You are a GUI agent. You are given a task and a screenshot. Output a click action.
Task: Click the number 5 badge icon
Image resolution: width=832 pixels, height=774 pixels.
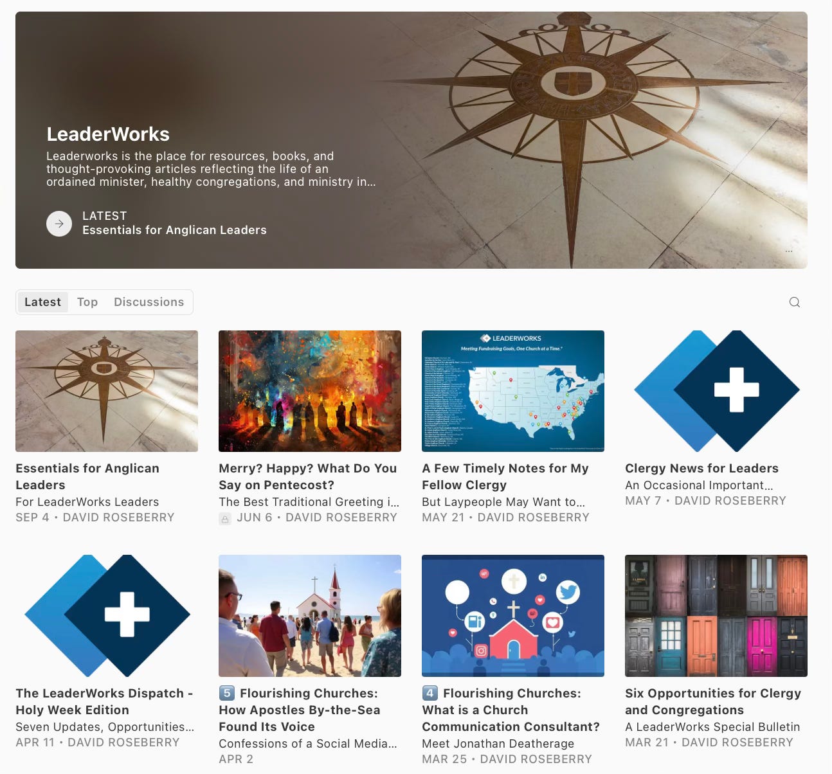point(226,693)
